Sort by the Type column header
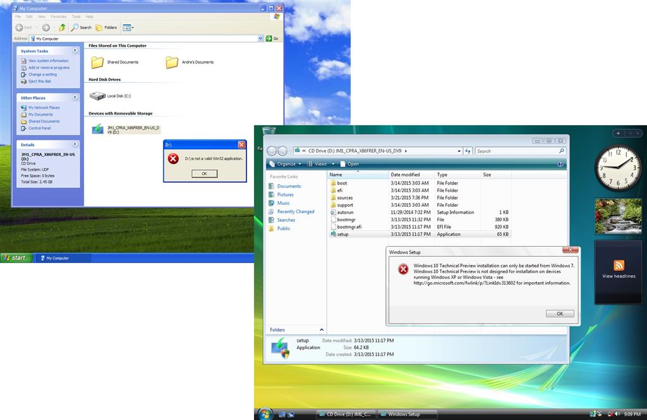The image size is (647, 420). pyautogui.click(x=457, y=175)
